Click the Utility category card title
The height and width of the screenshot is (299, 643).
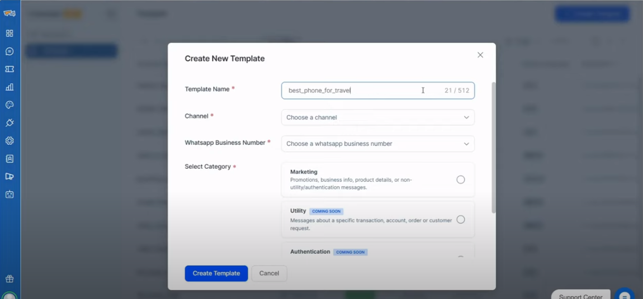(x=298, y=211)
